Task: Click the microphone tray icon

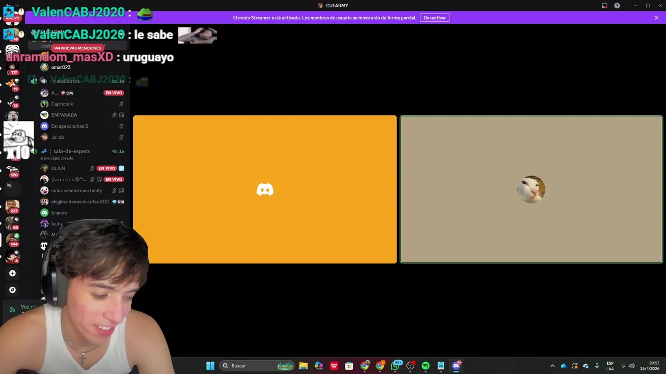Action: 597,366
